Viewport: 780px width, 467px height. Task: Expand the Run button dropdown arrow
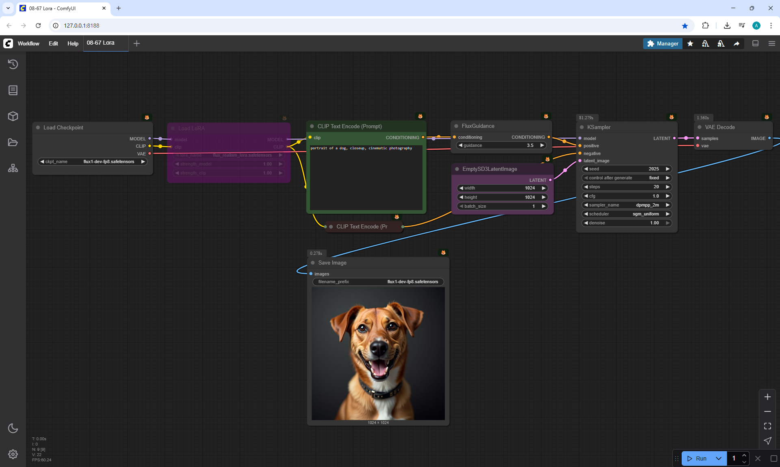(718, 458)
